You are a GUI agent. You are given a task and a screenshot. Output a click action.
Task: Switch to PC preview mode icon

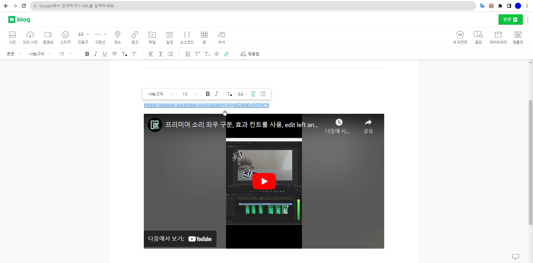click(x=516, y=257)
